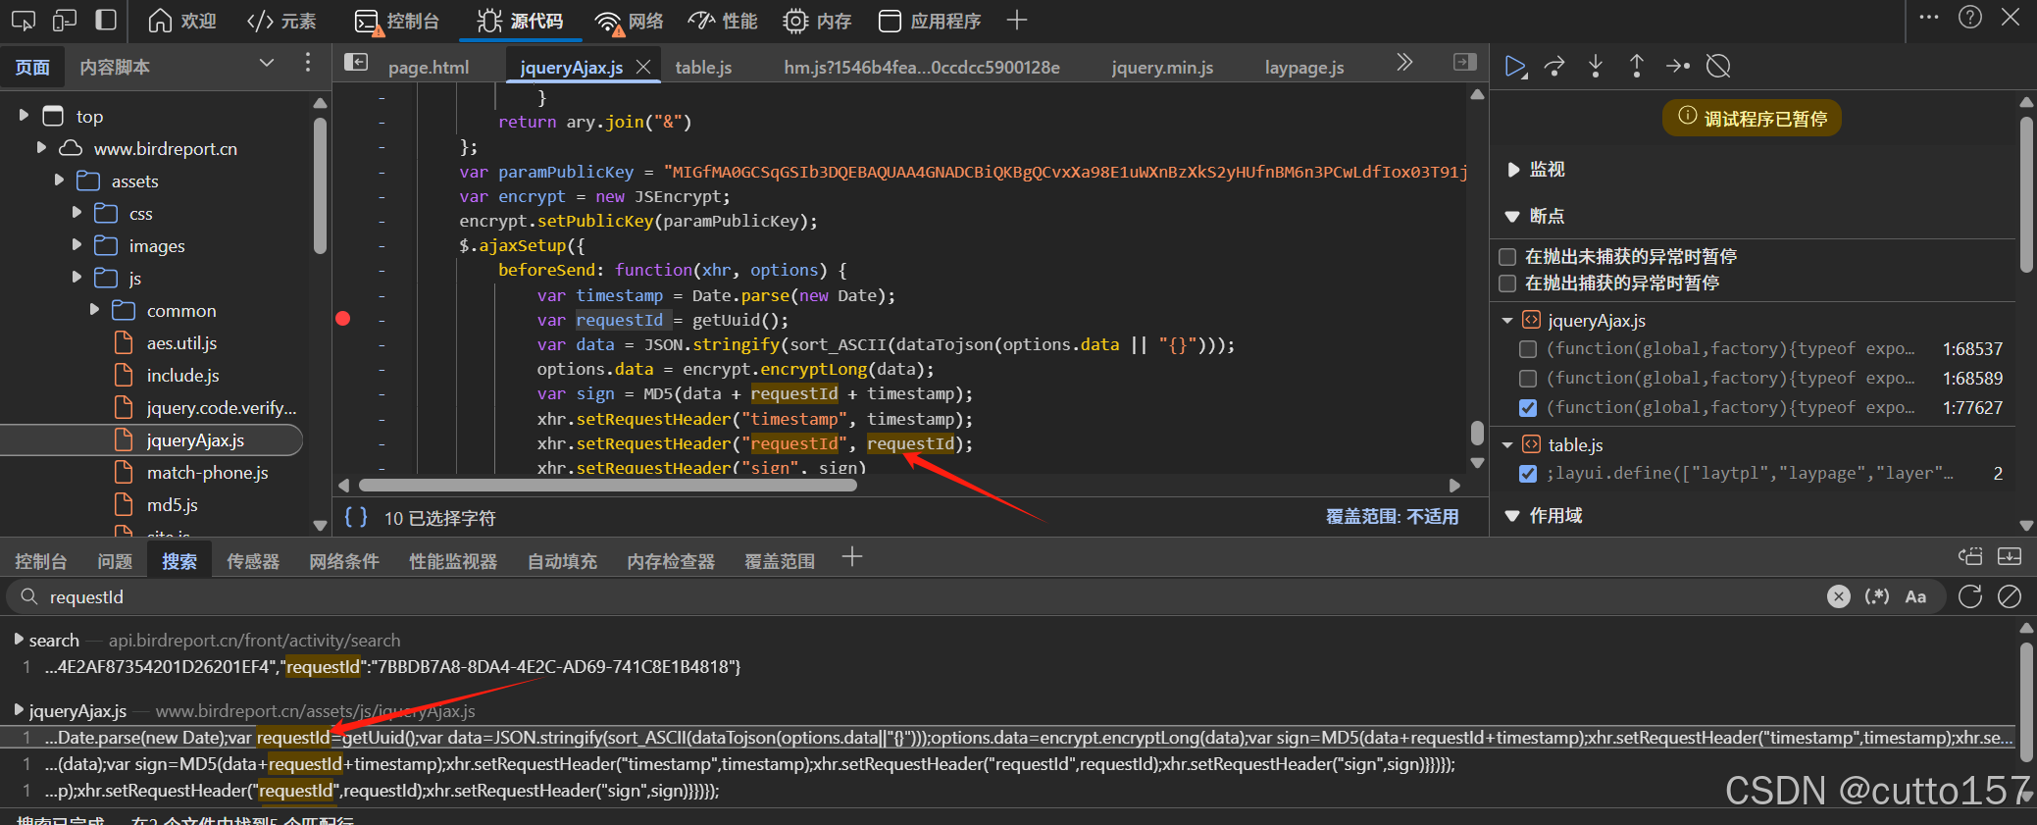2037x825 pixels.
Task: Toggle navigator pane hide icon
Action: tap(356, 63)
